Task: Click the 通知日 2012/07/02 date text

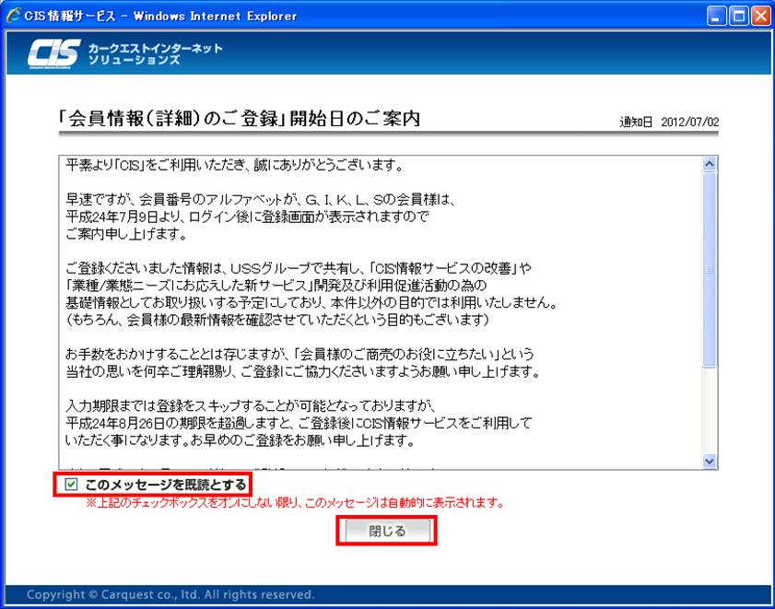Action: pyautogui.click(x=669, y=123)
